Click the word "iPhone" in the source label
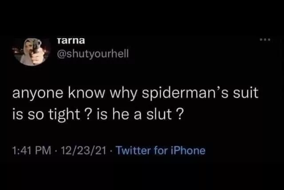The height and width of the screenshot is (190, 284). (x=189, y=150)
